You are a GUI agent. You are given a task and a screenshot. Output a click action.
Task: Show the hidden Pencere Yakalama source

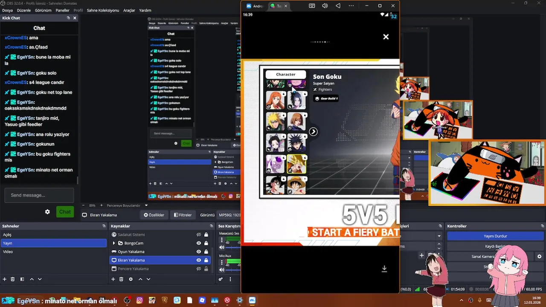tap(198, 269)
